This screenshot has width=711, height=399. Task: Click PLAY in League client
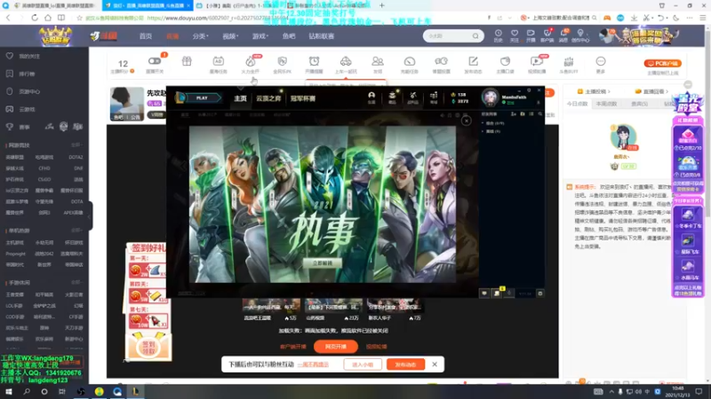[202, 98]
